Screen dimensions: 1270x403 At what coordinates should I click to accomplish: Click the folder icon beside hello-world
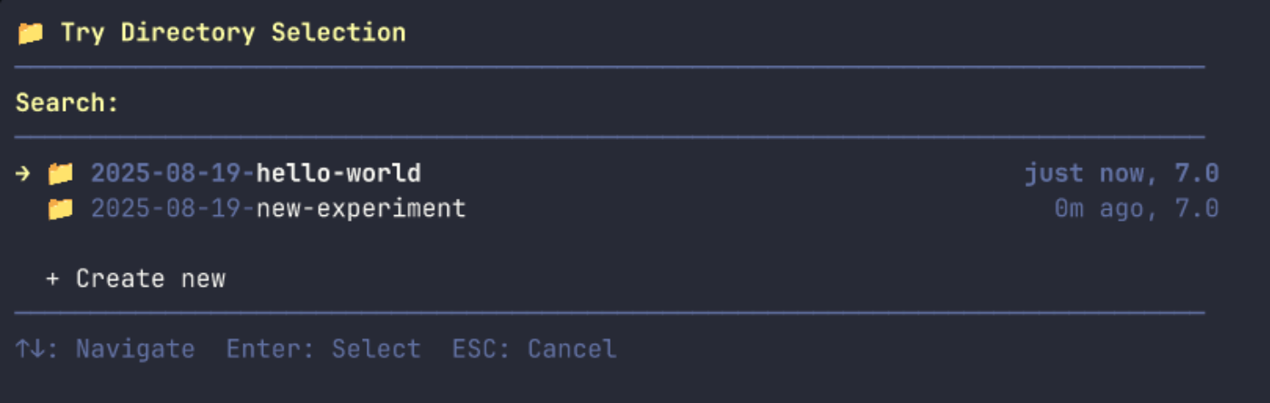tap(60, 172)
